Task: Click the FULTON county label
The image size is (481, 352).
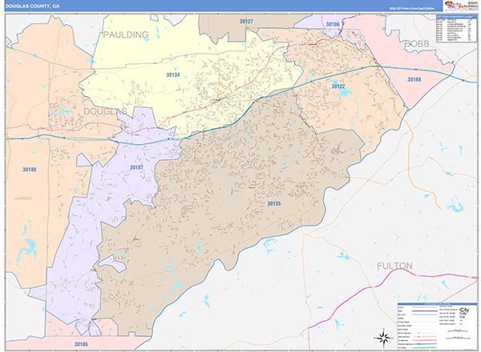Action: pos(394,266)
